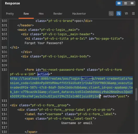Select side-by-side layout icon
The height and width of the screenshot is (134, 138).
(x=119, y=3)
